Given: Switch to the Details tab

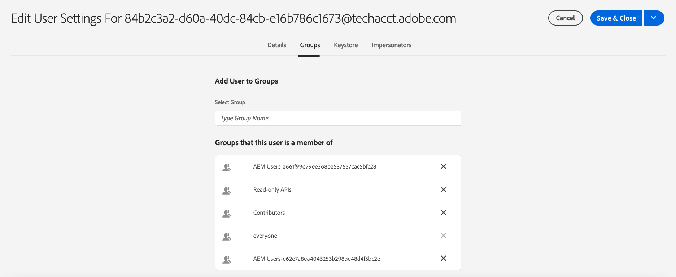Looking at the screenshot, I should click(x=276, y=45).
